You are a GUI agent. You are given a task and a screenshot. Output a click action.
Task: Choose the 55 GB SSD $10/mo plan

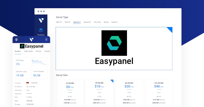tap(99, 93)
